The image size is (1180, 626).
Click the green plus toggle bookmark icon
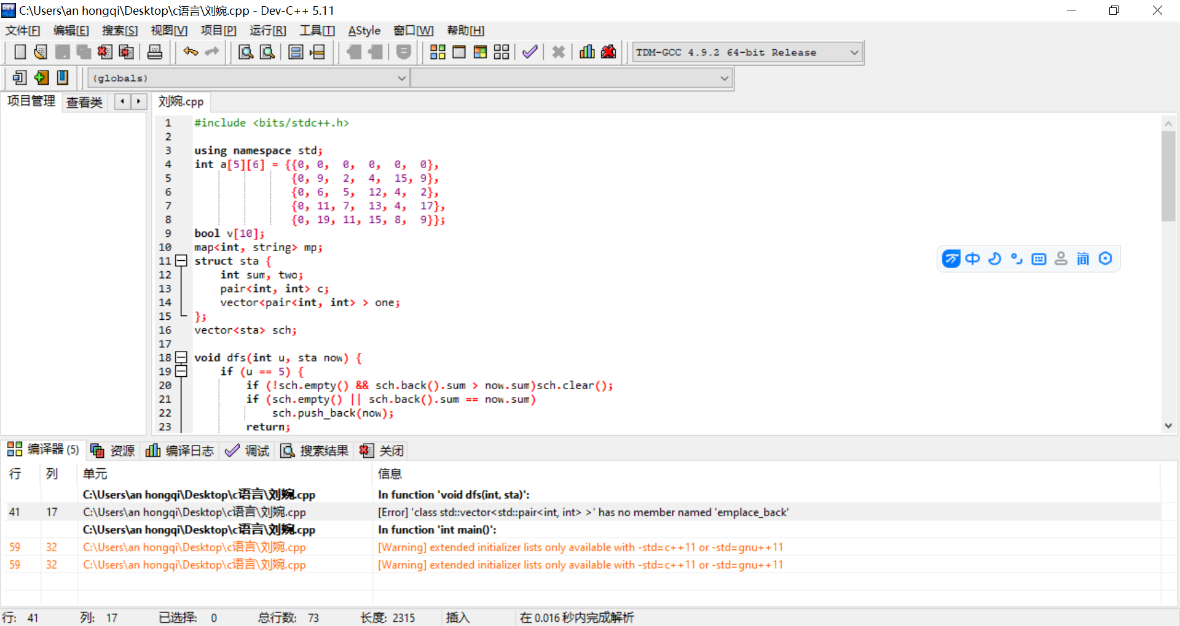[41, 78]
